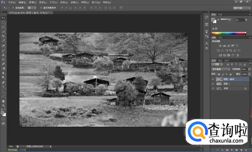Select the Crop tool
The height and width of the screenshot is (152, 252).
[3, 36]
